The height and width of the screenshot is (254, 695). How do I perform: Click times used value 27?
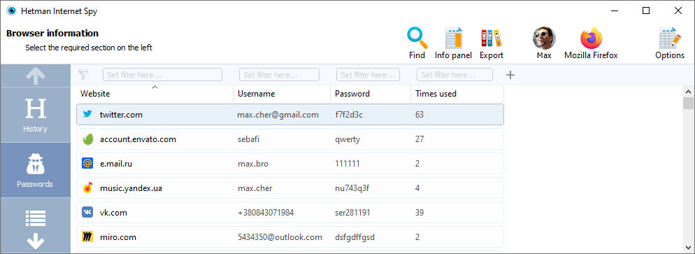(x=420, y=139)
